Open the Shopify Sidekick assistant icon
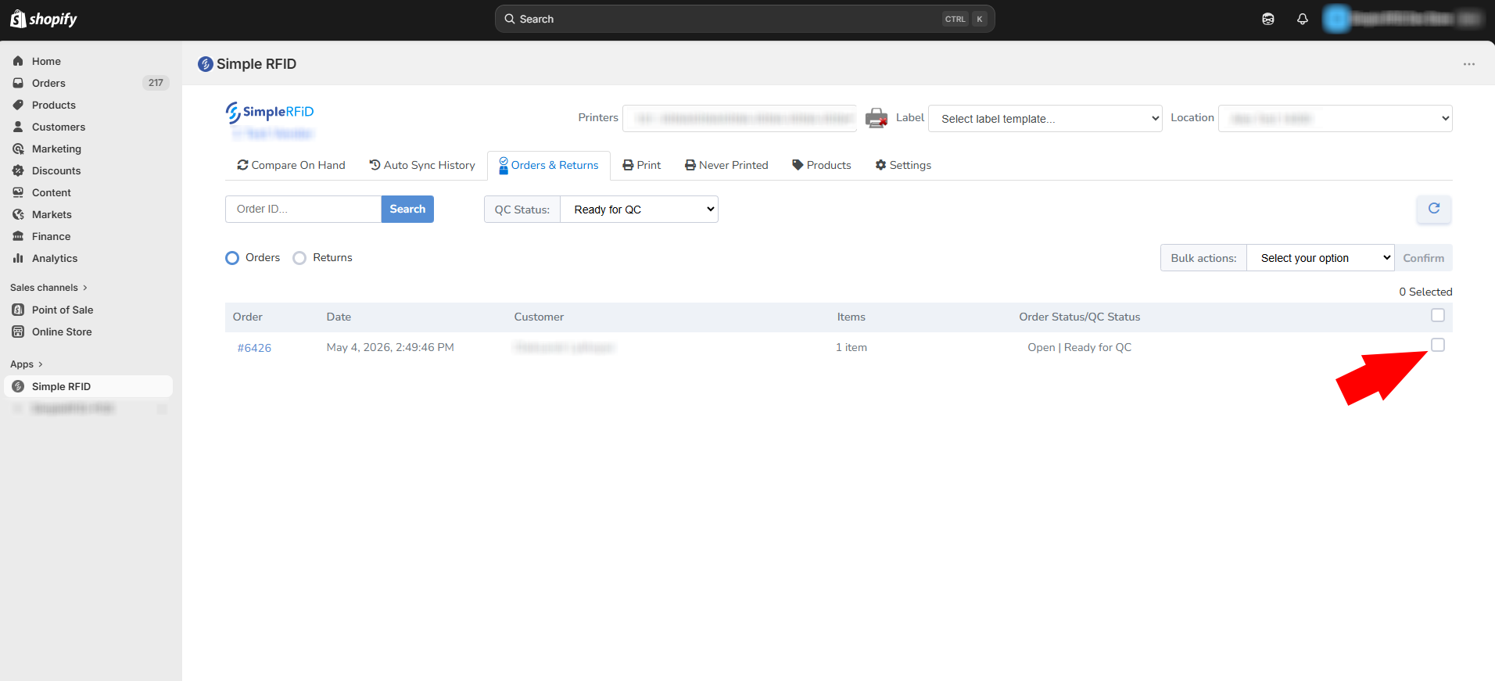 1268,19
